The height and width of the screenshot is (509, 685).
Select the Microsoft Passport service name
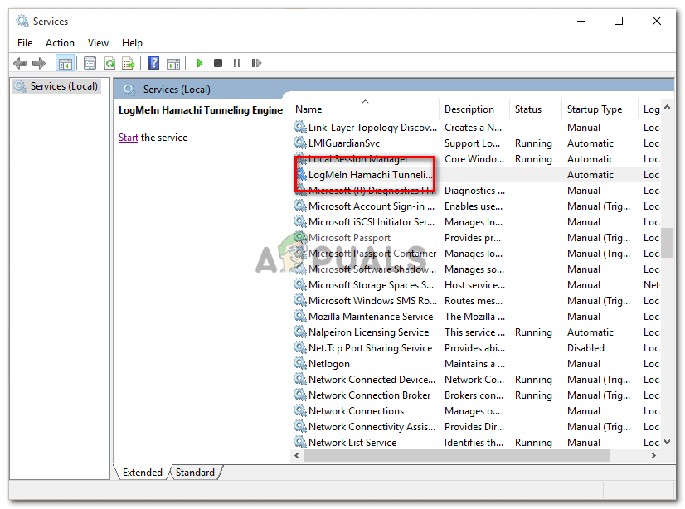[349, 237]
